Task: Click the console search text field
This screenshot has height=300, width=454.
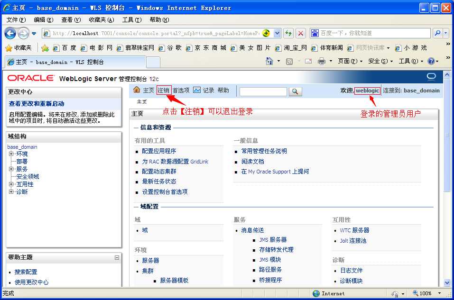Action: [x=263, y=91]
